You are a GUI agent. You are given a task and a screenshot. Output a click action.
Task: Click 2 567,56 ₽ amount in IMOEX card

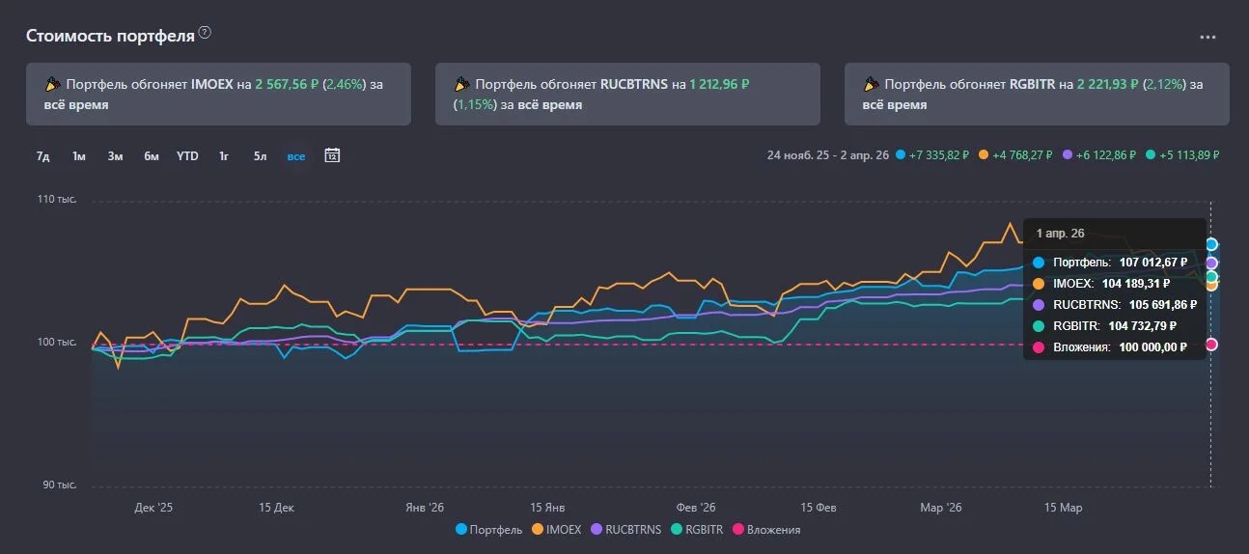[287, 85]
